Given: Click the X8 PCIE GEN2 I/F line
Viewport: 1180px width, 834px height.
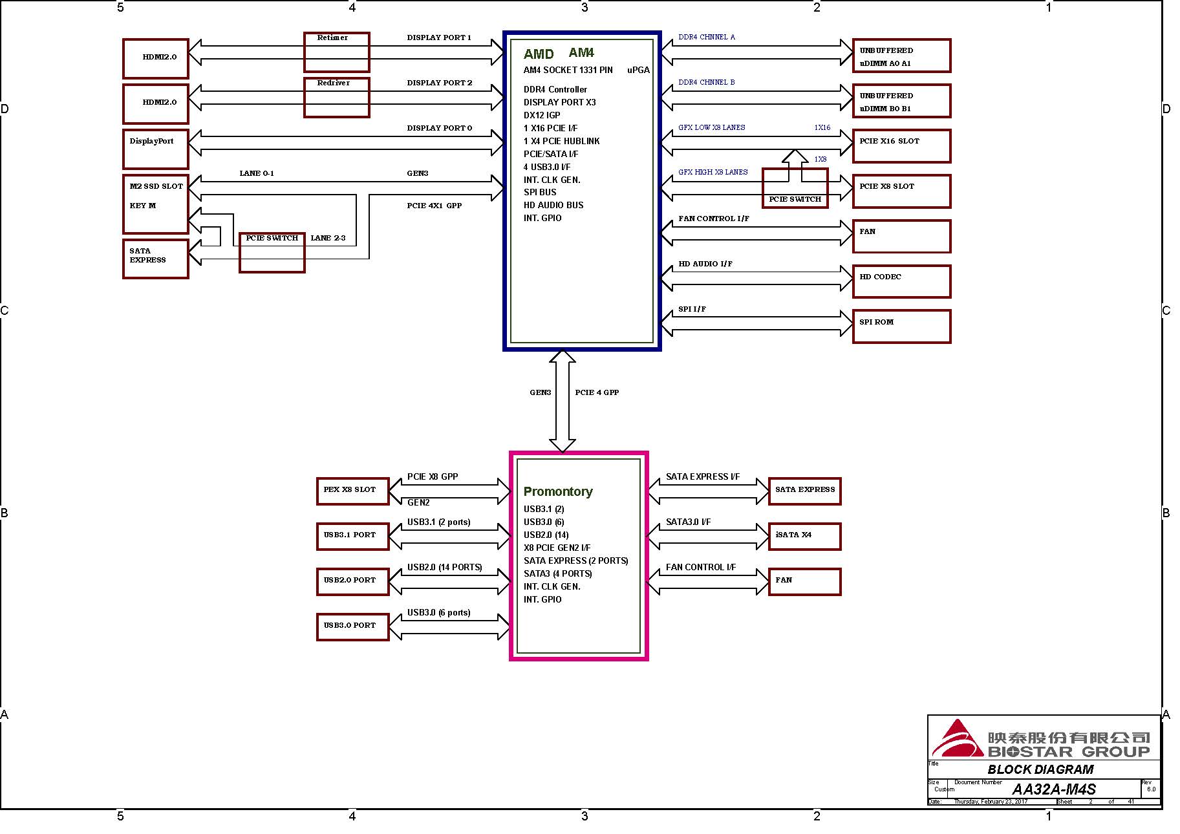Looking at the screenshot, I should pos(557,548).
